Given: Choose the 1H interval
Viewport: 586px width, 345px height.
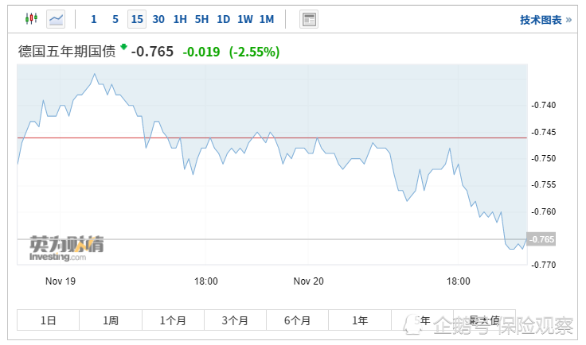Looking at the screenshot, I should (180, 19).
